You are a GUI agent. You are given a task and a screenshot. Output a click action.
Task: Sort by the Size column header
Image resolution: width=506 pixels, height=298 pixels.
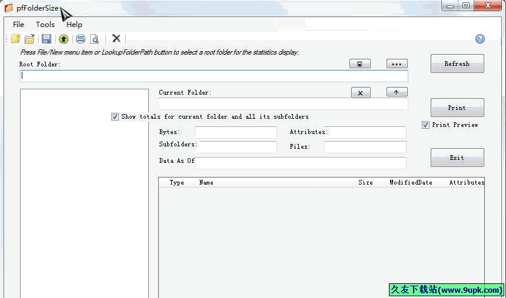(x=365, y=183)
